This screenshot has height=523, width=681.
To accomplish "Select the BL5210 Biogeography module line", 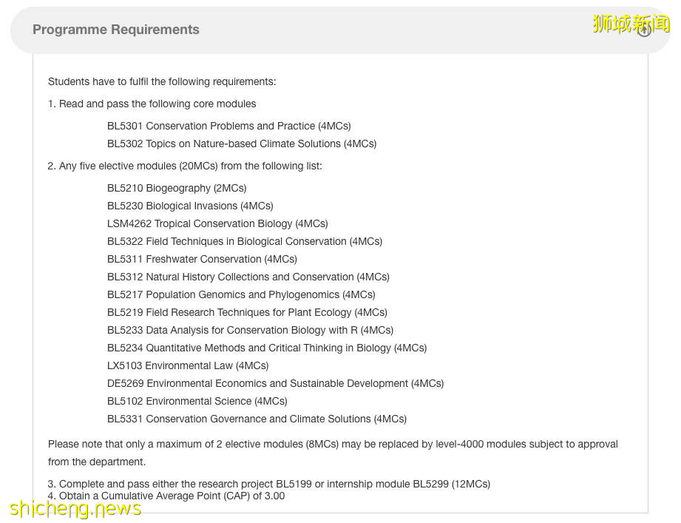I will click(176, 188).
